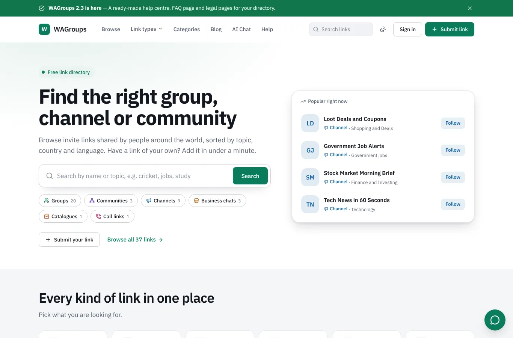Open Browse all 37 links
The image size is (513, 338).
[135, 240]
